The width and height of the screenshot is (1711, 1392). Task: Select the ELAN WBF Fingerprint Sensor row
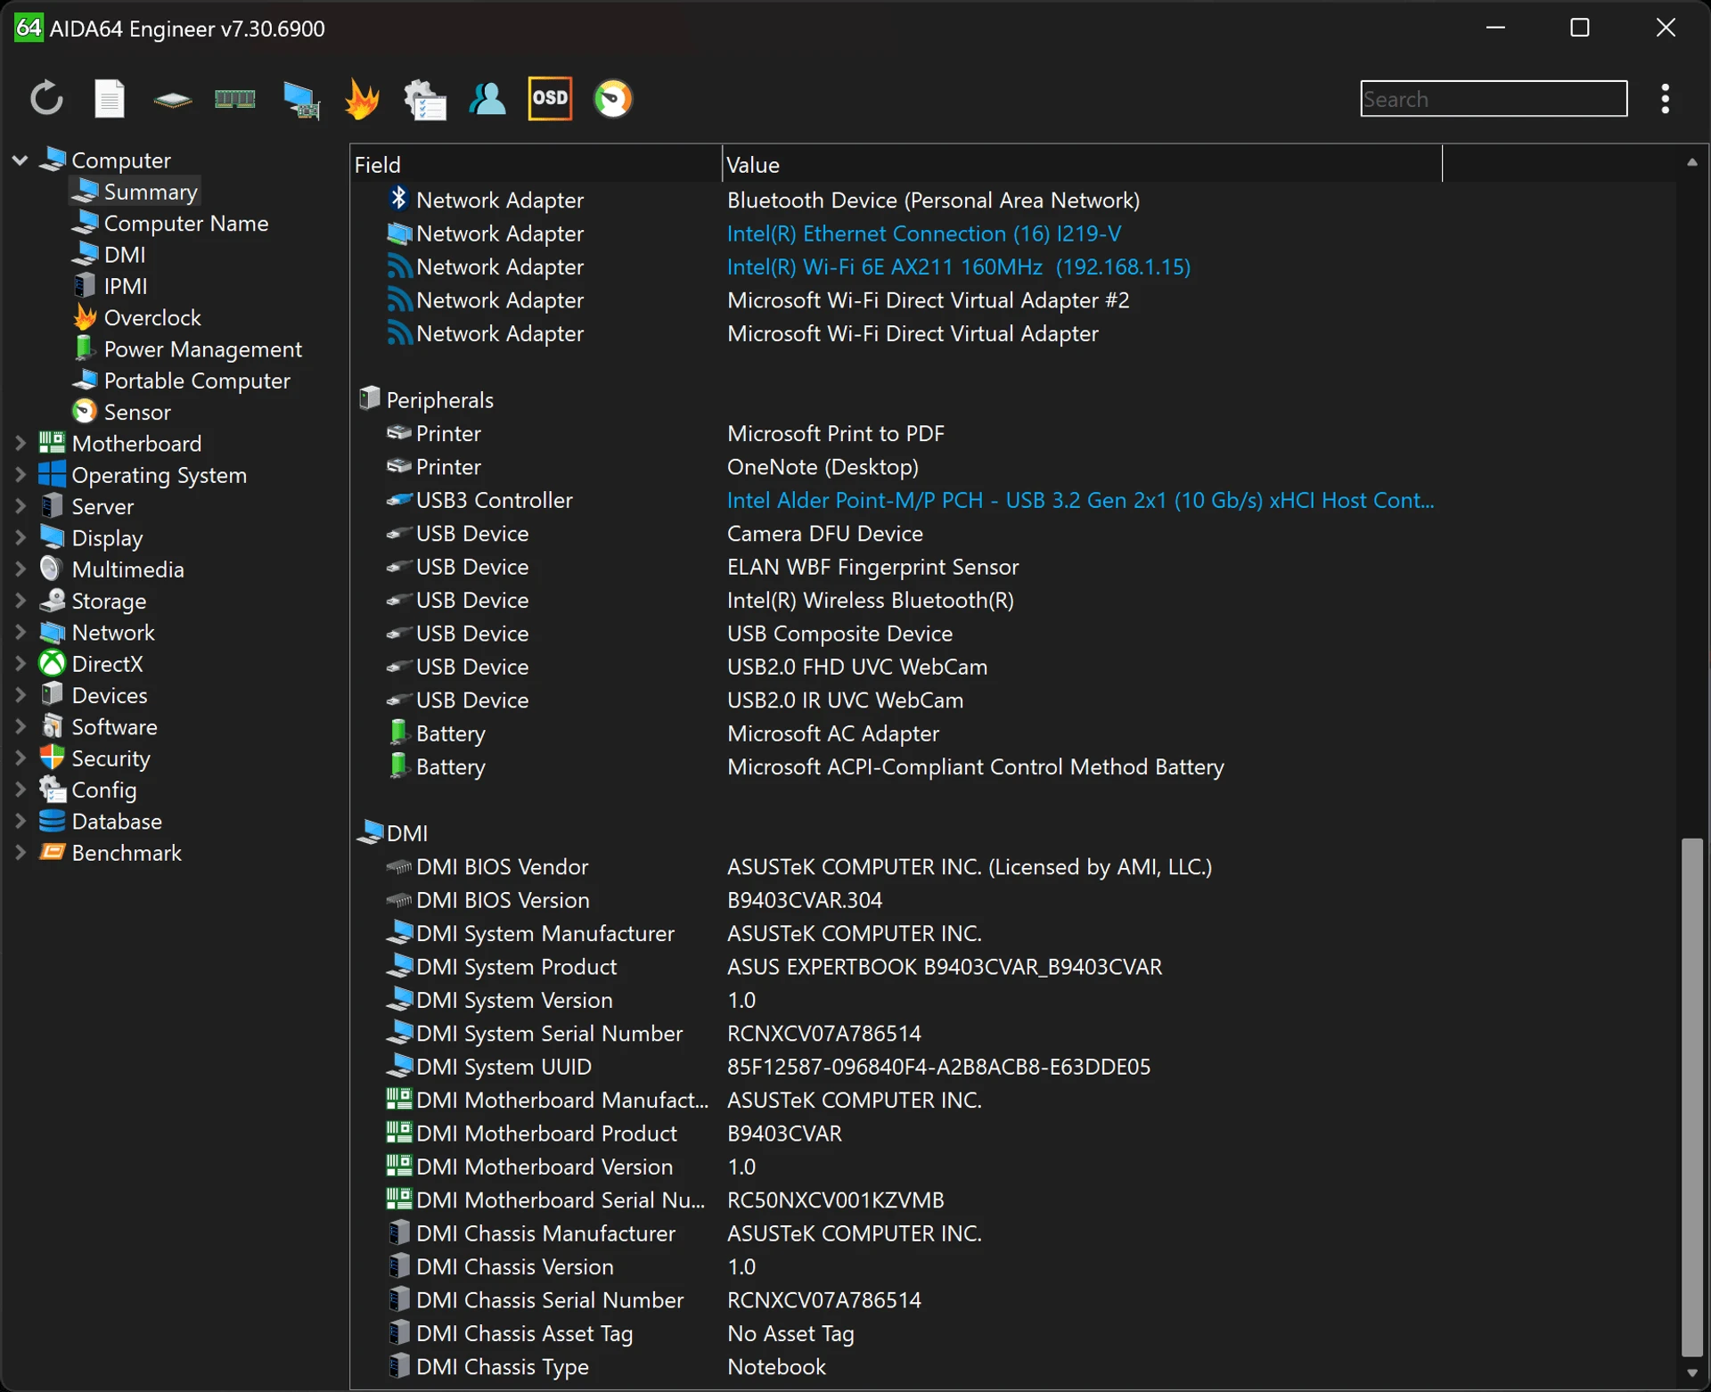coord(1013,567)
